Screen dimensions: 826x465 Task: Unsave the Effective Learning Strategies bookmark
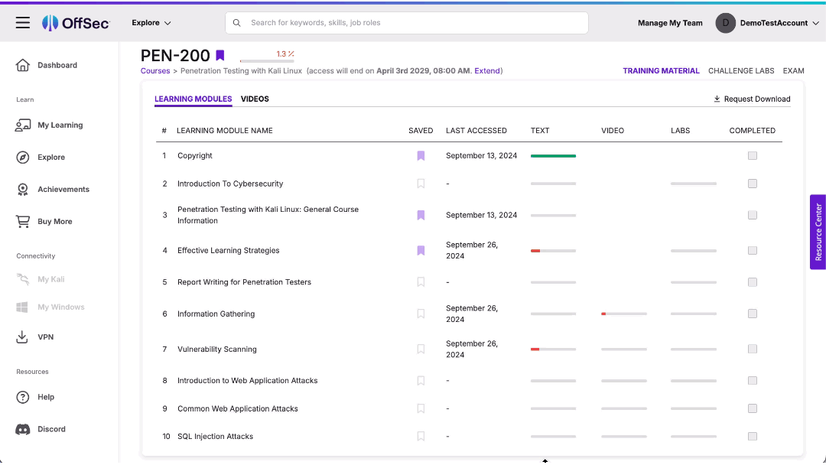pyautogui.click(x=421, y=250)
